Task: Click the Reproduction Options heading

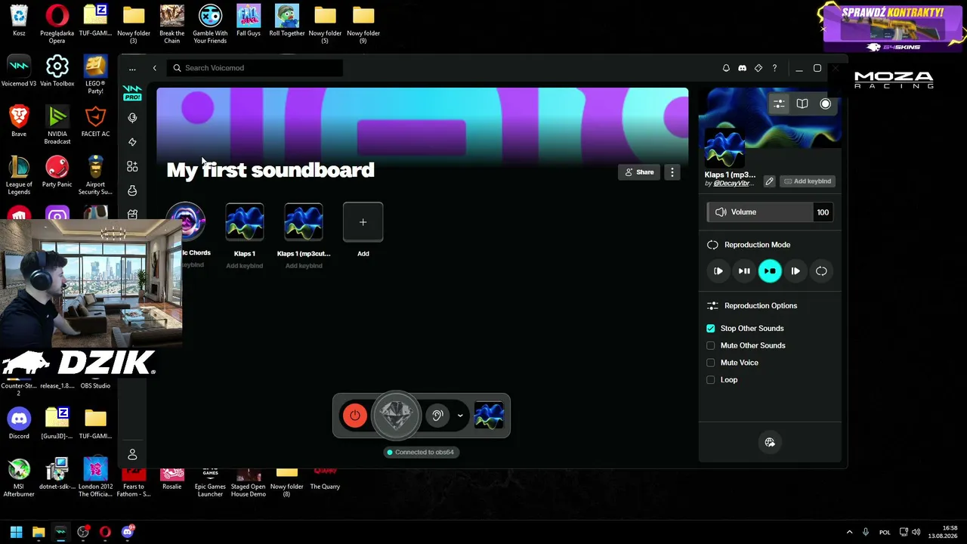Action: tap(761, 306)
